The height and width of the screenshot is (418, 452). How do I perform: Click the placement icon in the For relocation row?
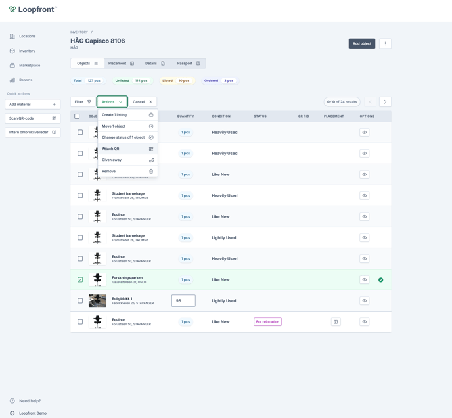click(x=336, y=321)
